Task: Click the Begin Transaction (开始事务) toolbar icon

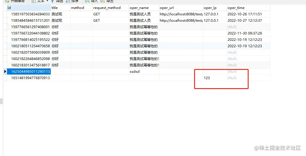Action: click(x=7, y=1)
